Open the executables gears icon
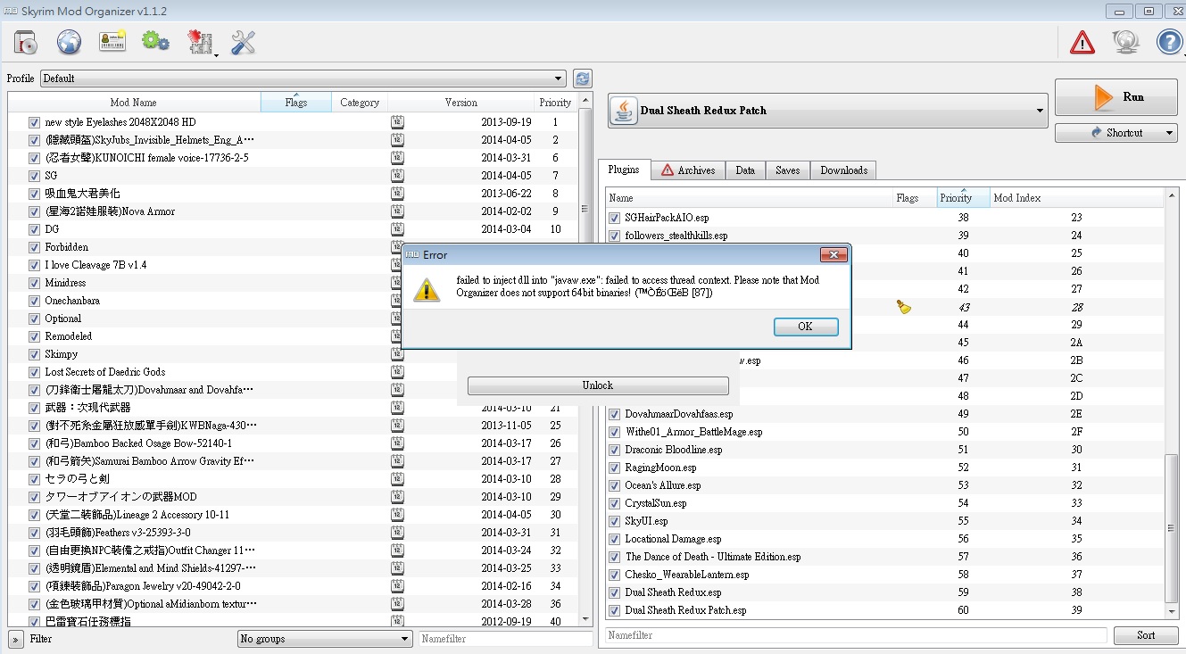The width and height of the screenshot is (1186, 654). click(x=155, y=41)
